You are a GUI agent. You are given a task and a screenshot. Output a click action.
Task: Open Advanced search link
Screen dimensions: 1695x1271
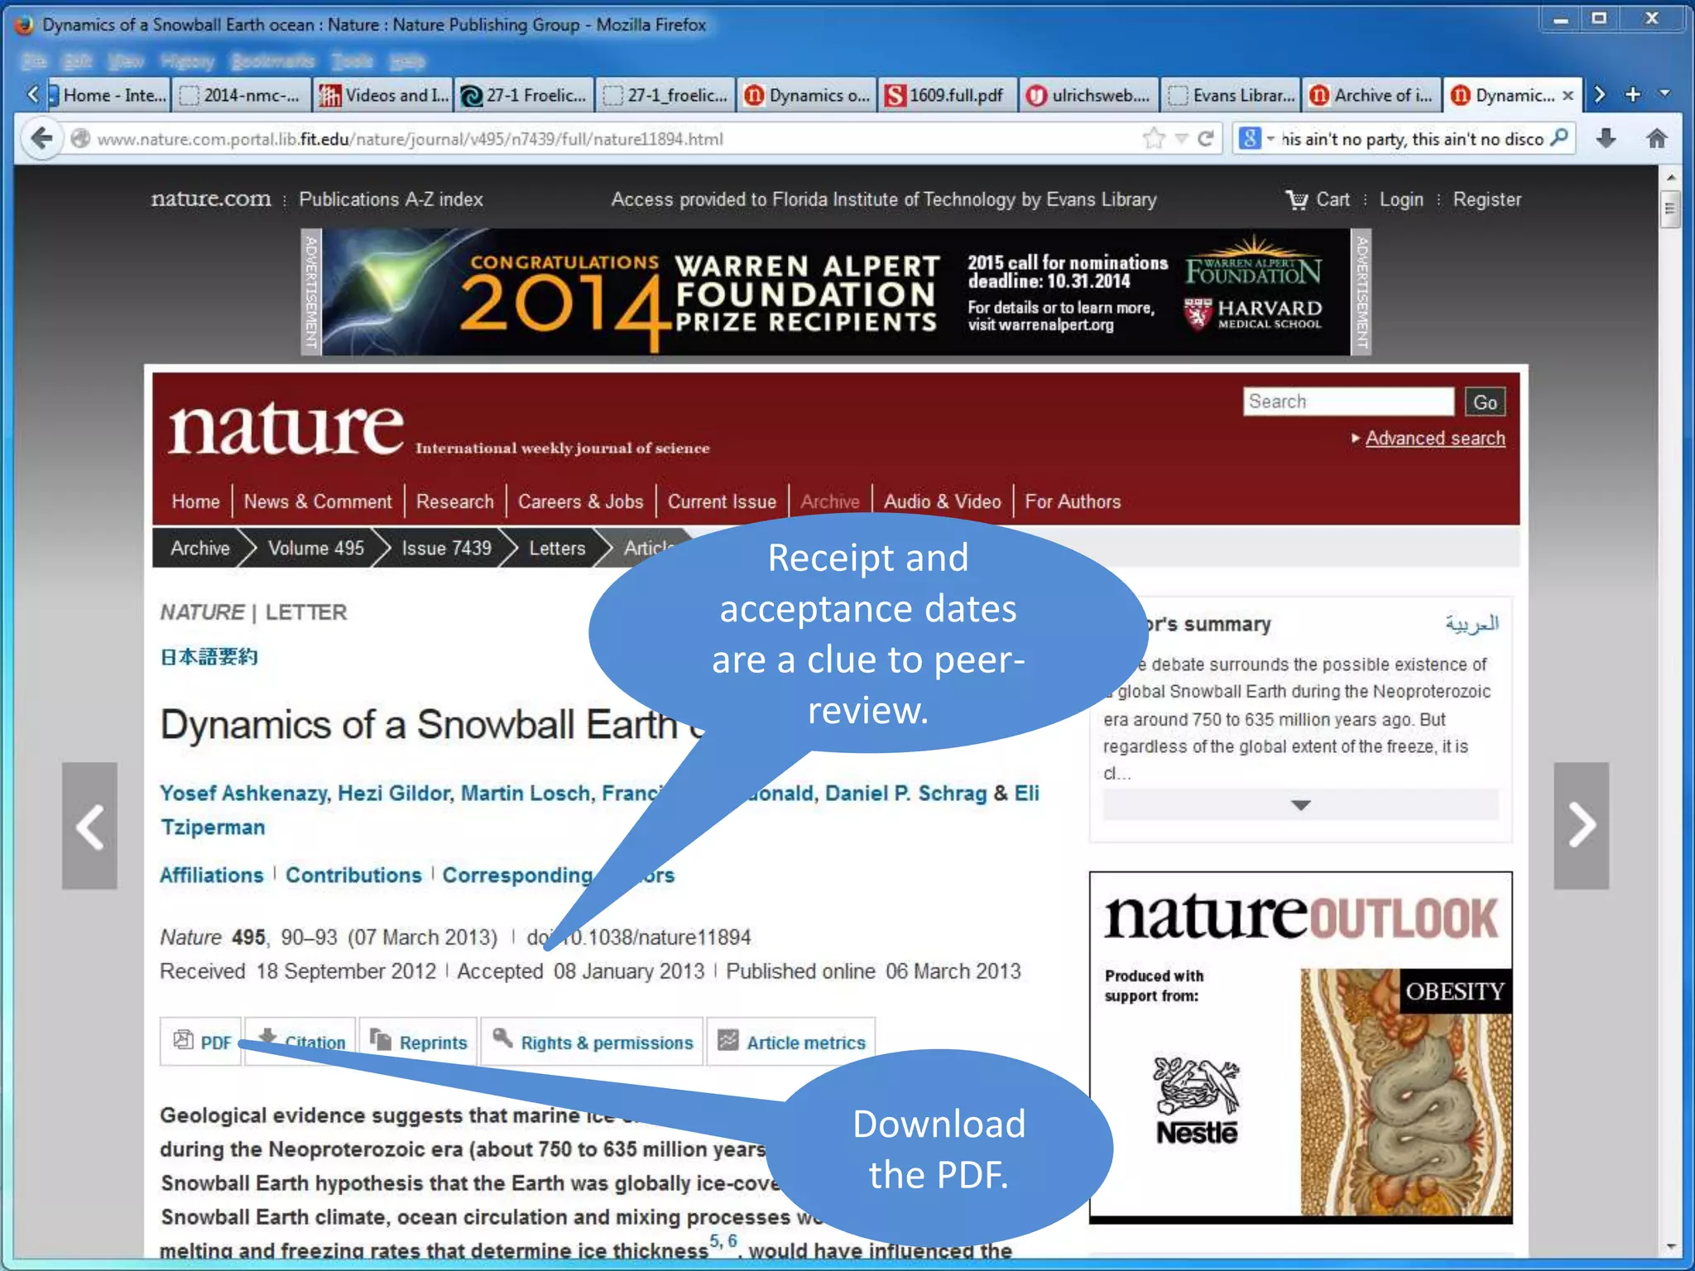click(x=1434, y=438)
